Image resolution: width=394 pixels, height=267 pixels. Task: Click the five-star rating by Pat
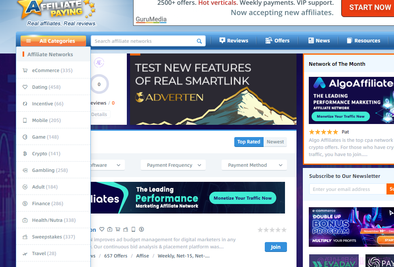323,132
